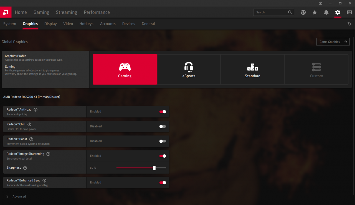Go to the Home tab

21,12
